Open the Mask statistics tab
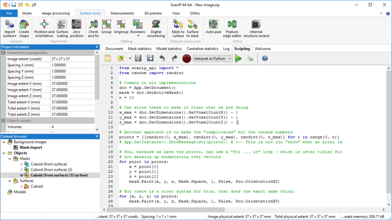 click(139, 49)
